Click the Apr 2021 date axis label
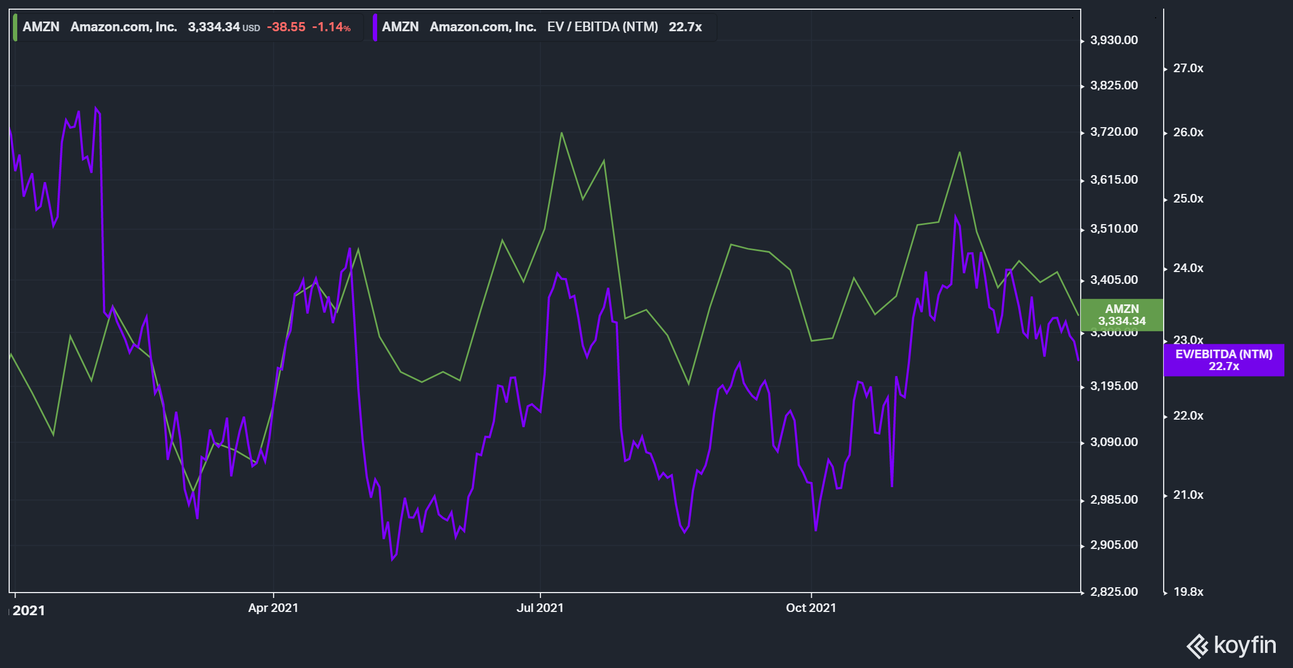 pos(273,608)
